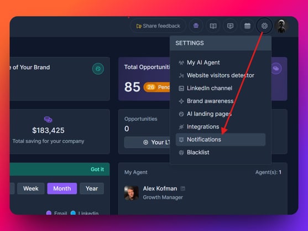Open the gift box icon in top bar
308x231 pixels.
pos(196,26)
